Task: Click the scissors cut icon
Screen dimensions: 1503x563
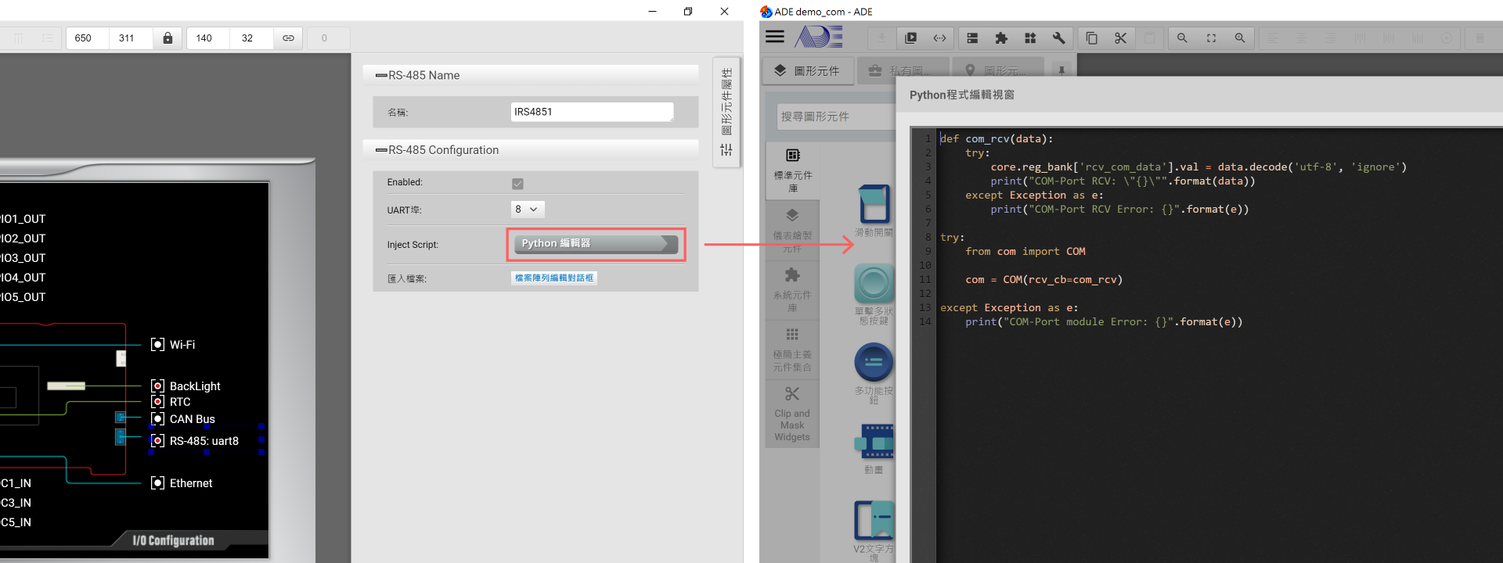Action: tap(1120, 38)
